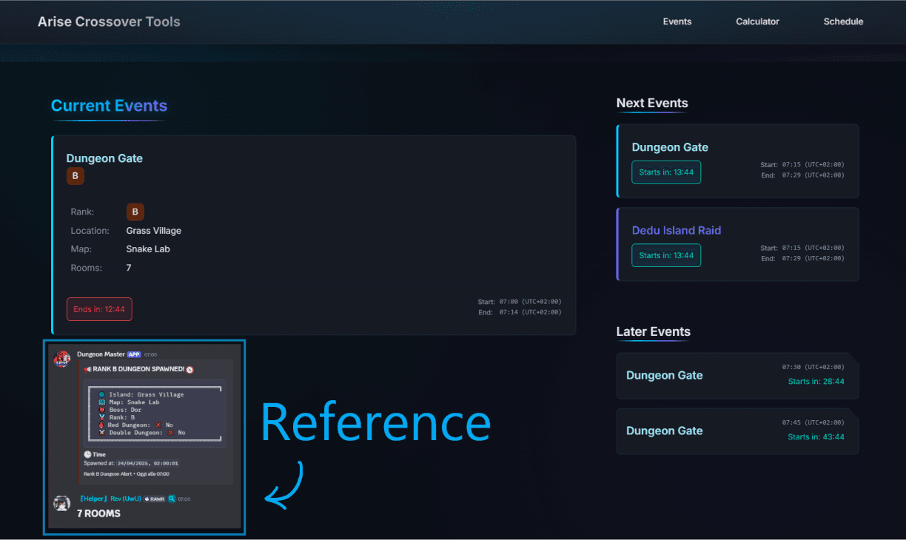Go to the Schedule page
Viewport: 906px width, 540px height.
[x=843, y=21]
